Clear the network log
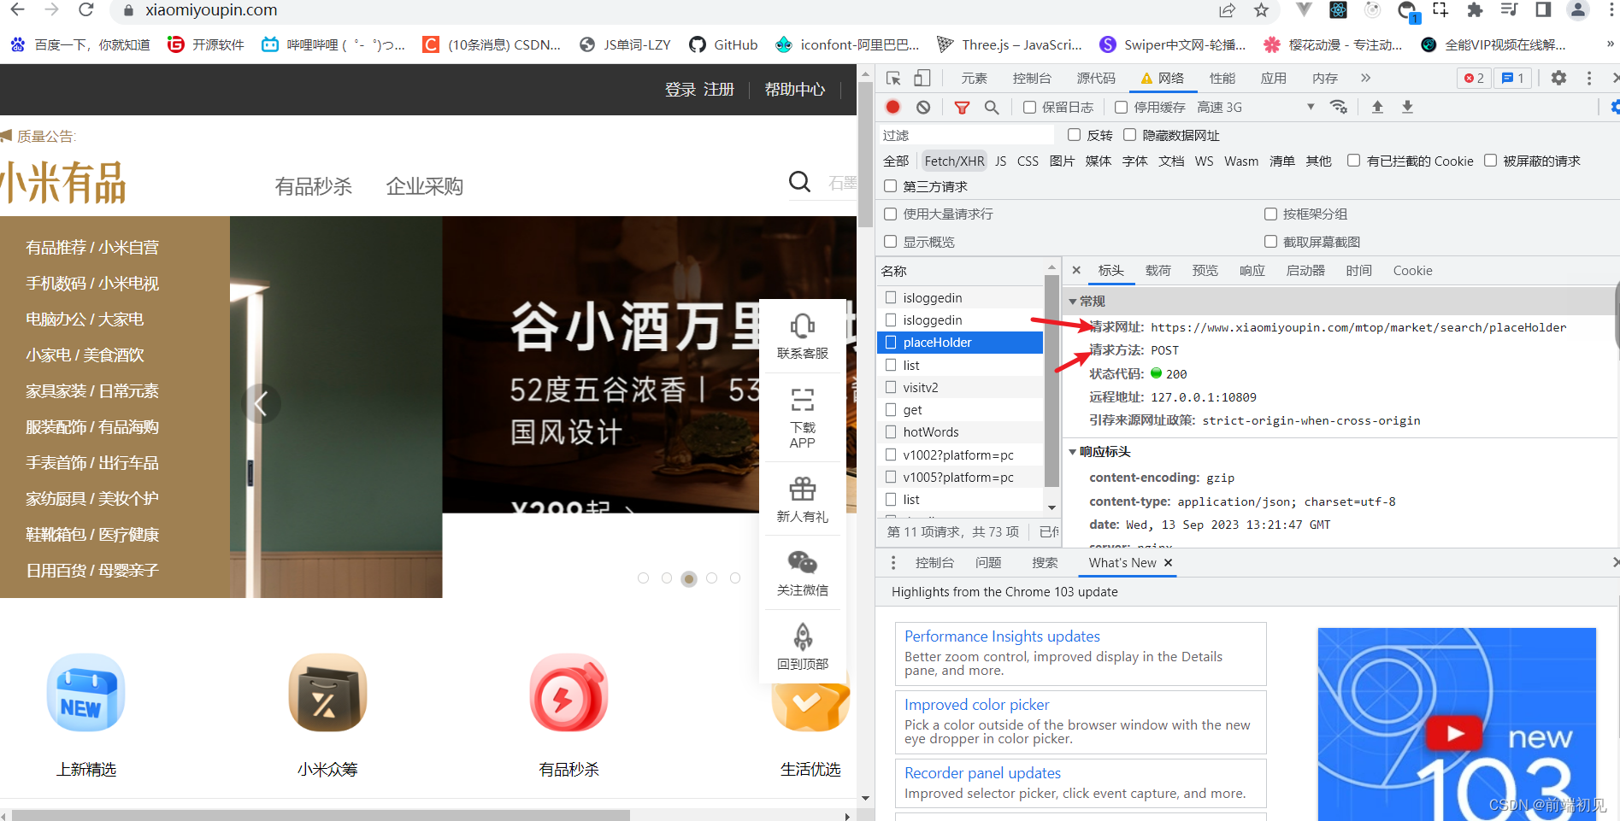Image resolution: width=1620 pixels, height=821 pixels. 923,107
